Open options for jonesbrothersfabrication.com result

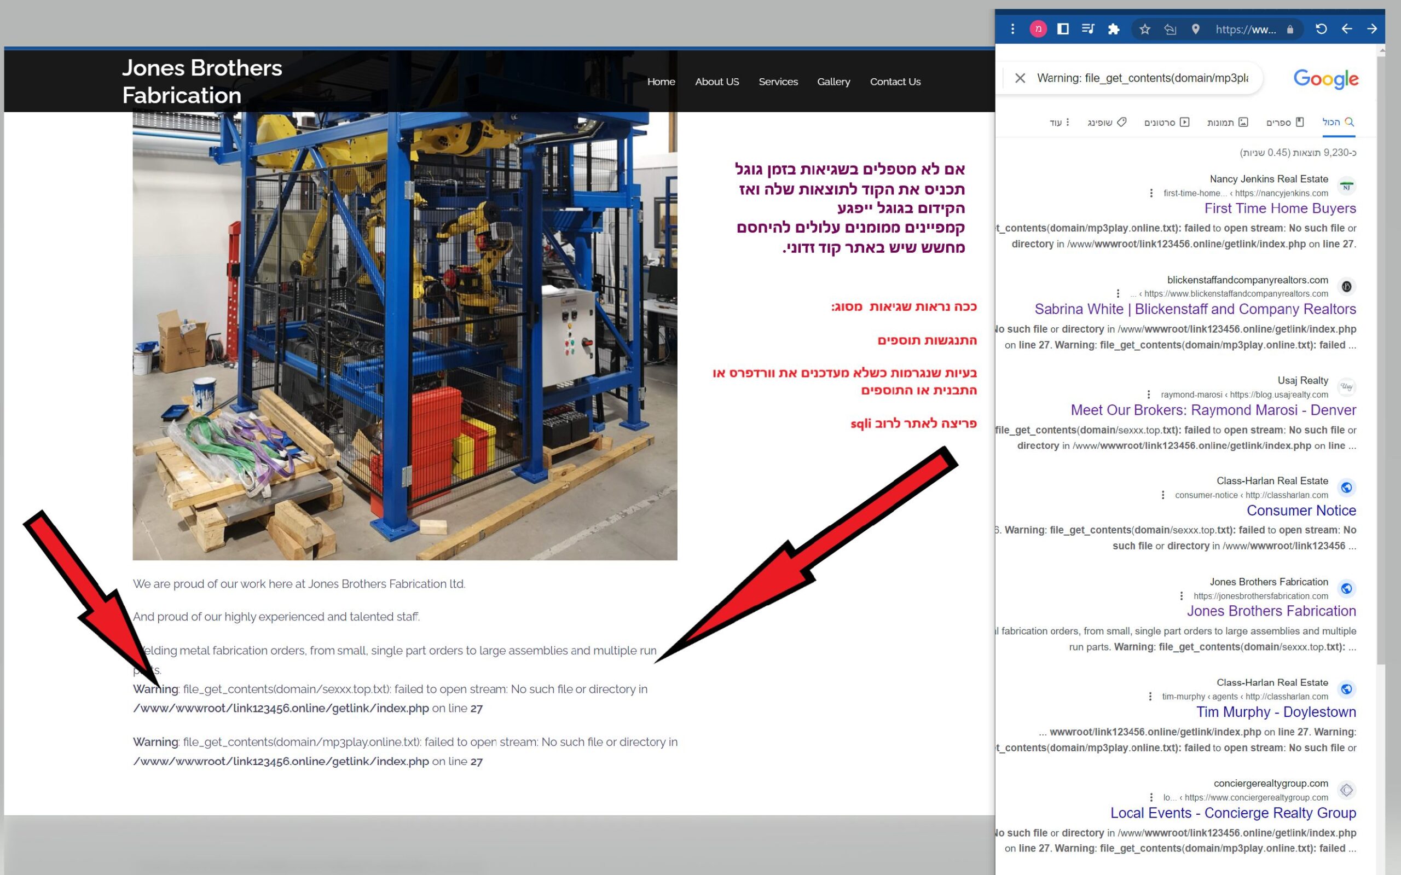point(1182,596)
